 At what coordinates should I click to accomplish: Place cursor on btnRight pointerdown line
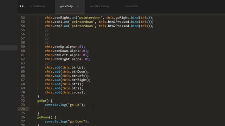pyautogui.click(x=99, y=17)
